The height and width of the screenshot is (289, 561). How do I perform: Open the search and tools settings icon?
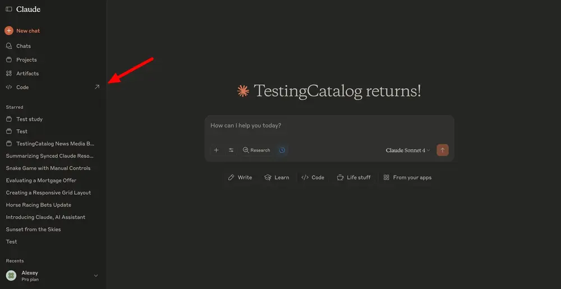pyautogui.click(x=231, y=150)
